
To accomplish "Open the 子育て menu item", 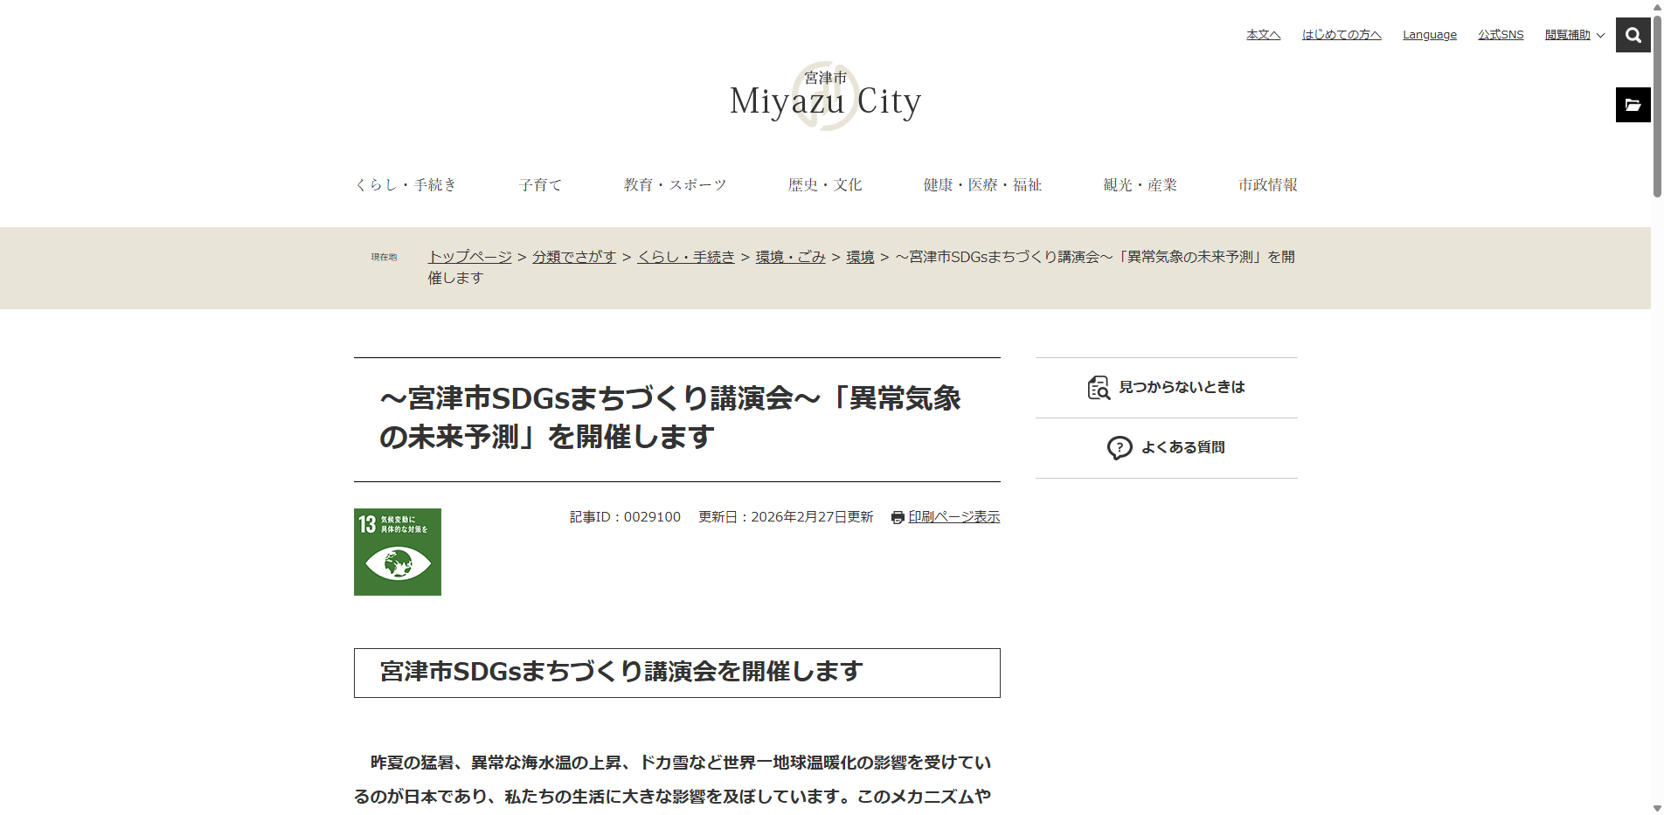I will [540, 185].
